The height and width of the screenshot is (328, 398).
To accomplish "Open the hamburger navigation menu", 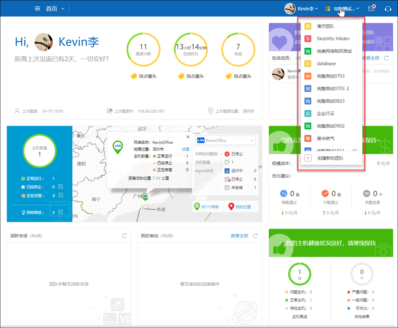I will 37,8.
